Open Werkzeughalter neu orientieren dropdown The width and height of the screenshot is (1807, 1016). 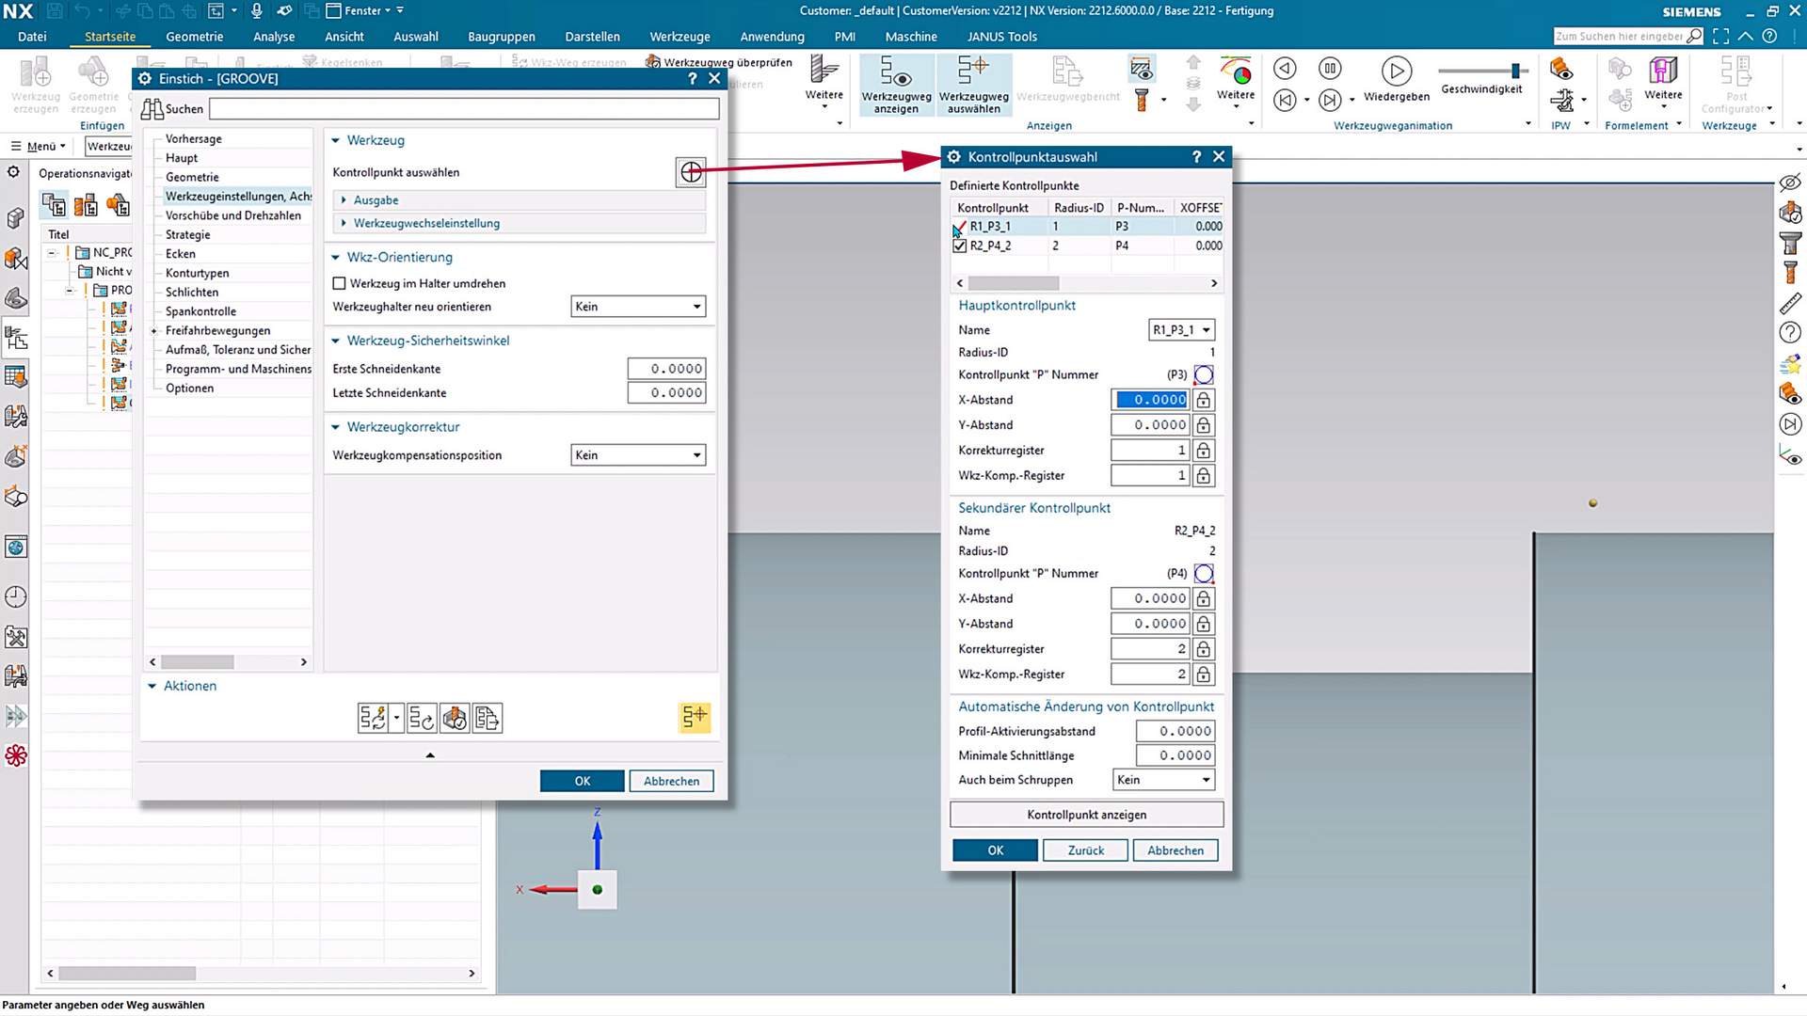(638, 307)
